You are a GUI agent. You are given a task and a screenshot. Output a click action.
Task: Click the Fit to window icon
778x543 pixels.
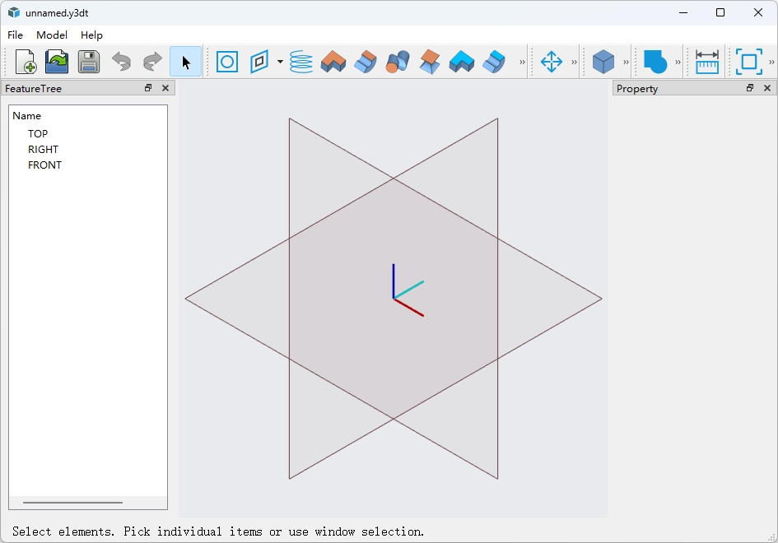click(x=748, y=62)
